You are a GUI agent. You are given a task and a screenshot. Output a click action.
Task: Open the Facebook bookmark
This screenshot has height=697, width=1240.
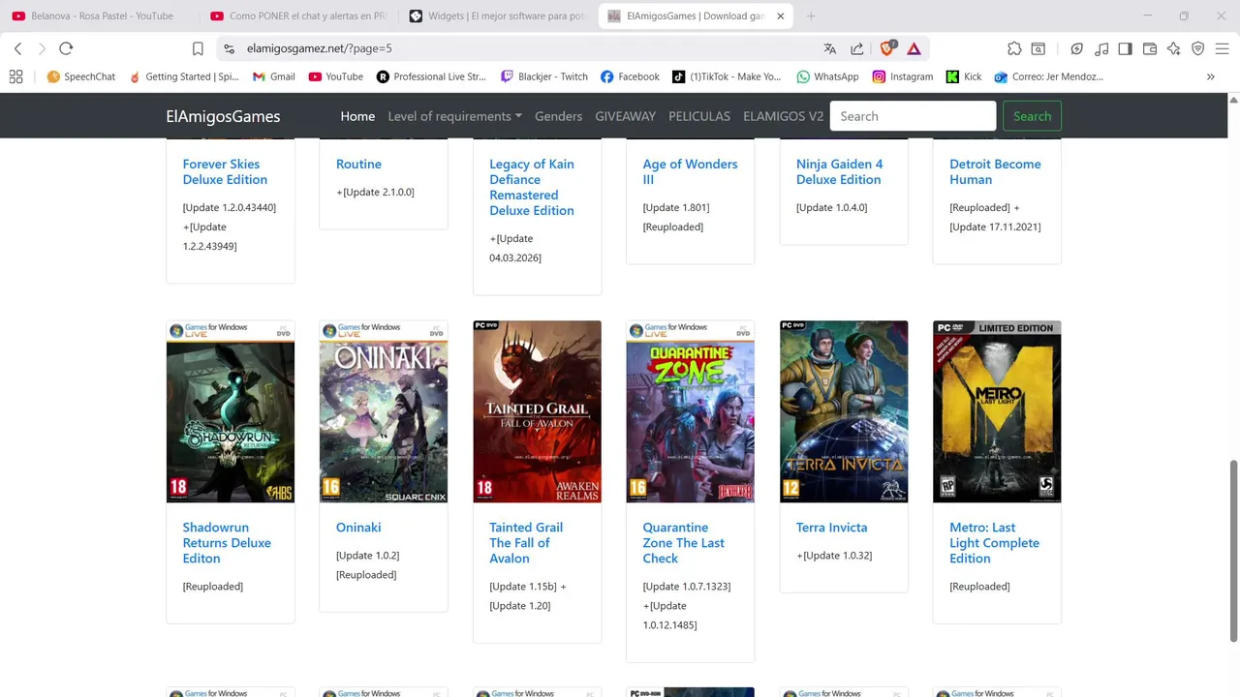pos(630,76)
